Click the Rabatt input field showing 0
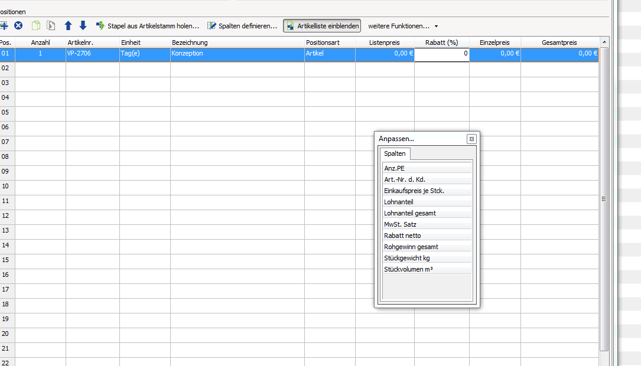The image size is (641, 366). point(442,54)
